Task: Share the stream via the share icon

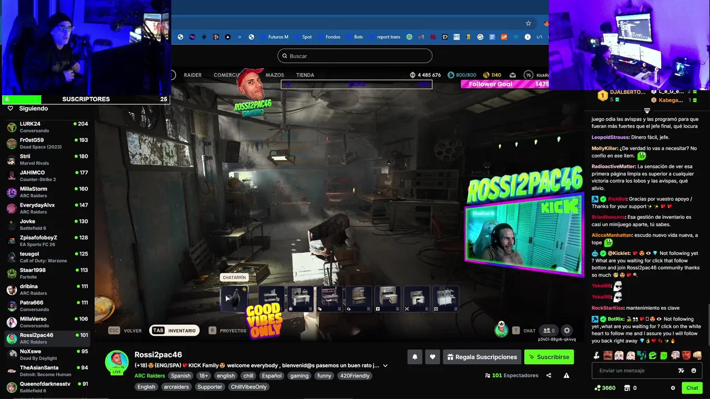Action: 549,375
